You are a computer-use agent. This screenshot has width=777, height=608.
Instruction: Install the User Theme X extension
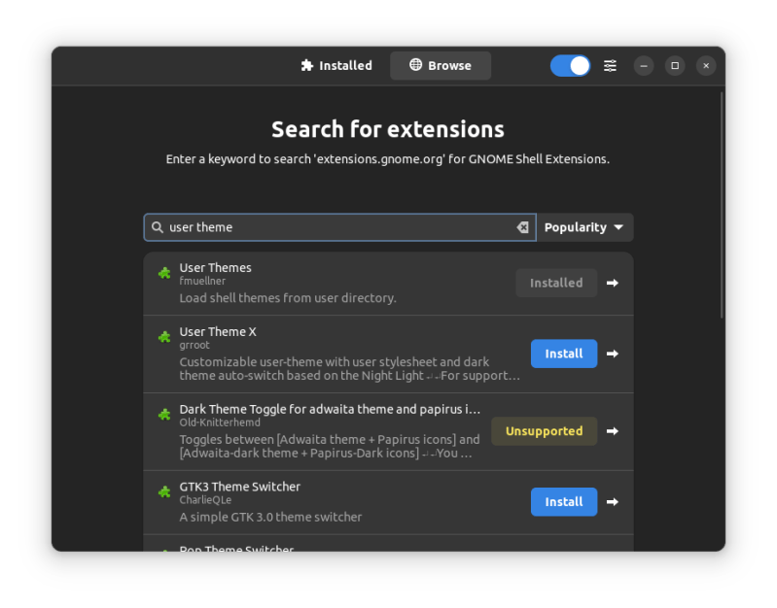click(564, 354)
